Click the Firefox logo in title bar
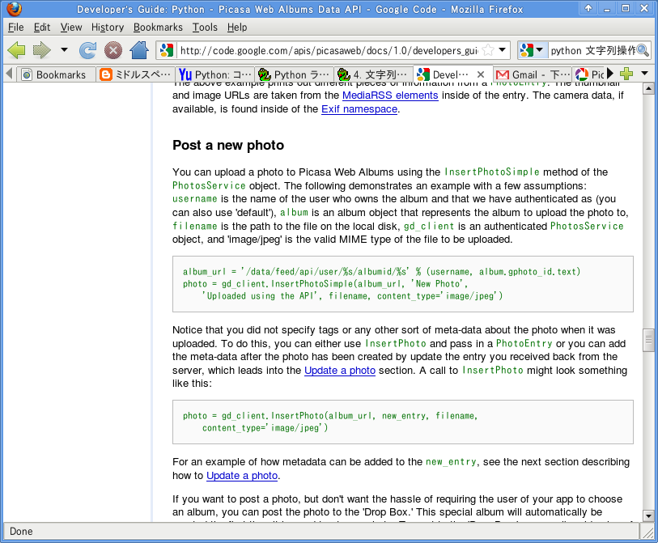 14,9
